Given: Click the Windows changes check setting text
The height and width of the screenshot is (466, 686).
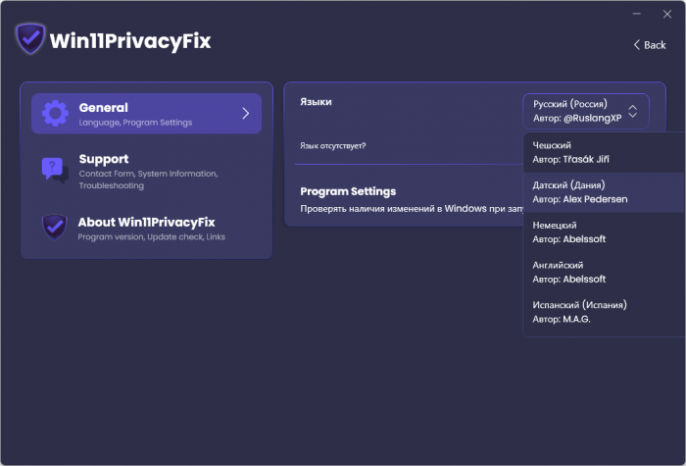Looking at the screenshot, I should [412, 209].
